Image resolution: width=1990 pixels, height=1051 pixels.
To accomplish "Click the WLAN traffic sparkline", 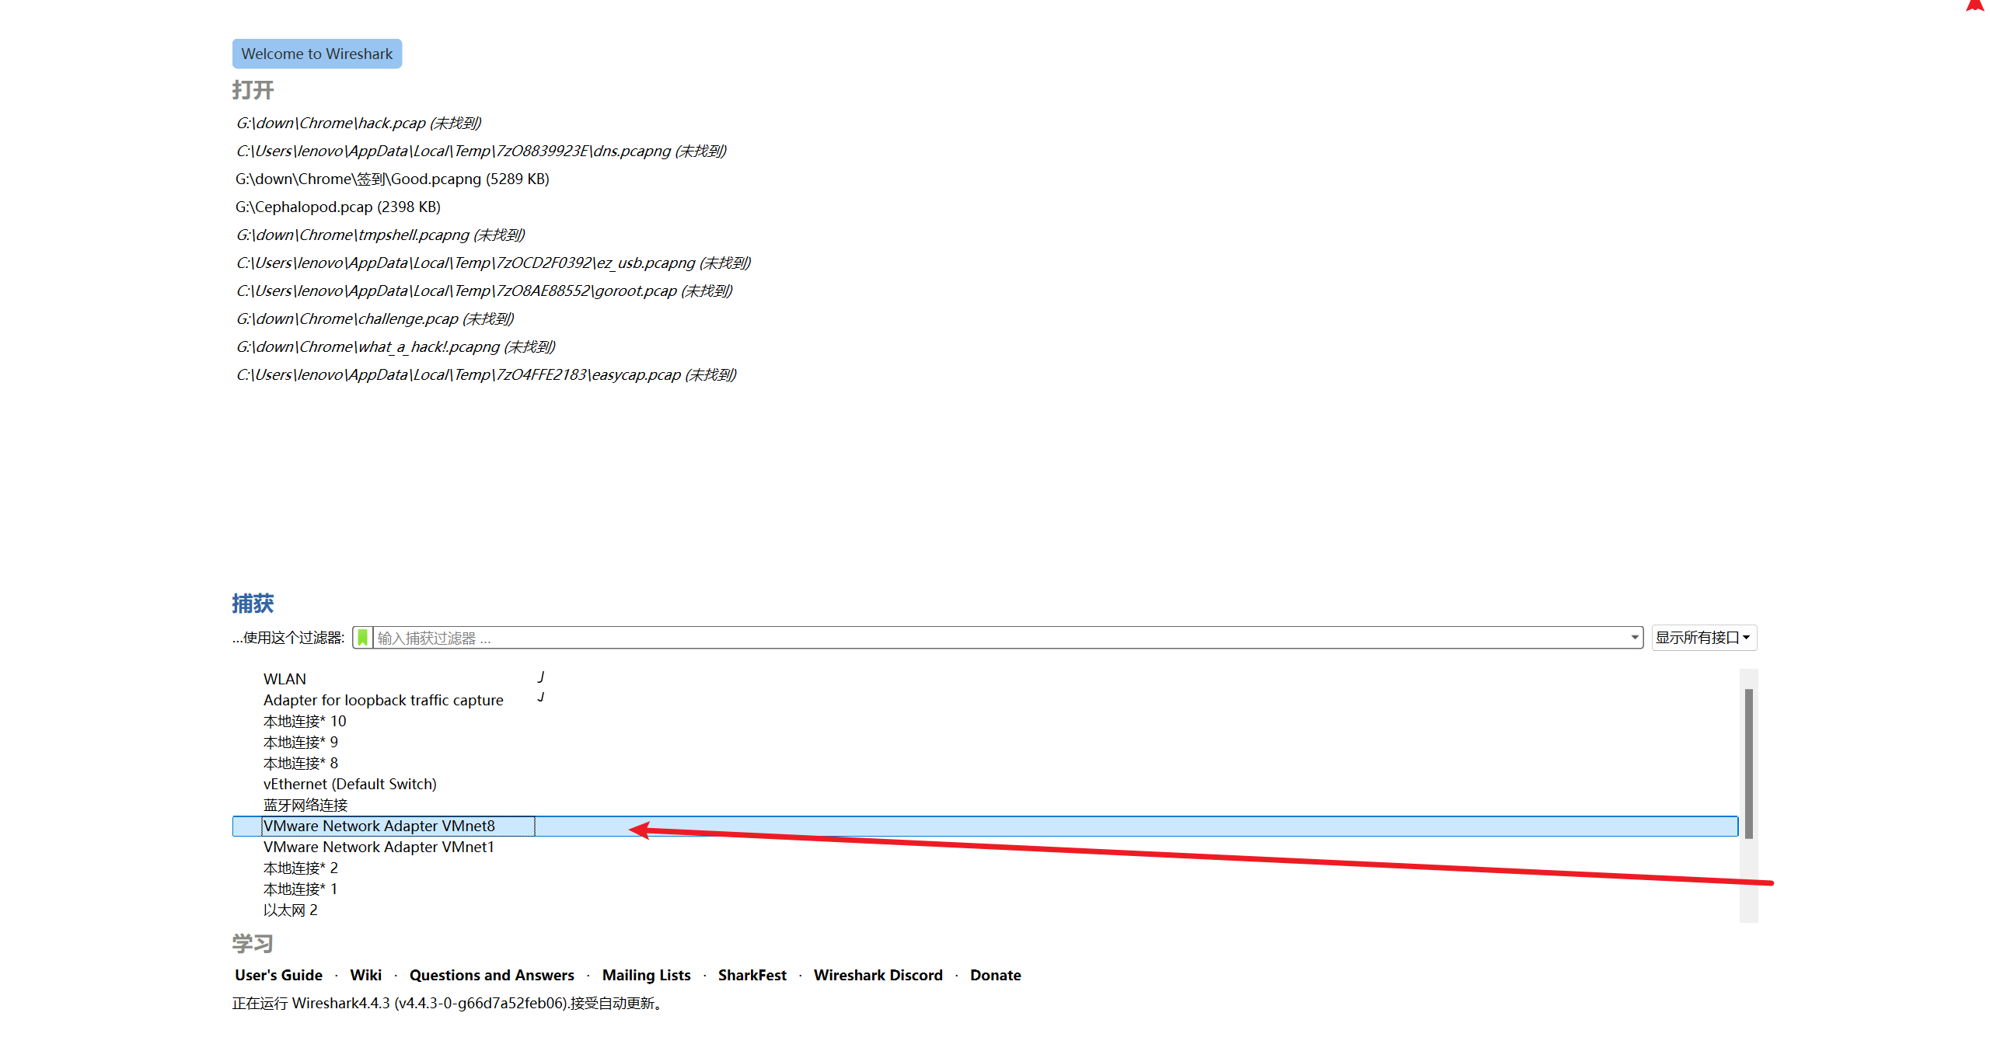I will 541,677.
